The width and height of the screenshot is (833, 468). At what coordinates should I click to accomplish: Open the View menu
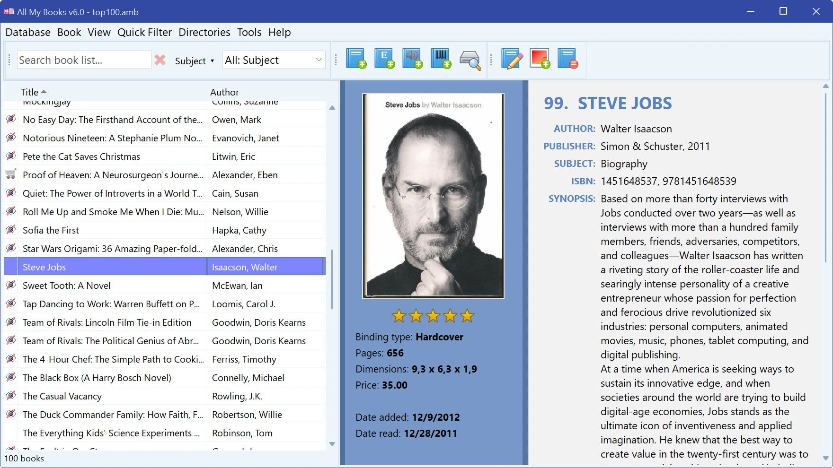click(x=99, y=32)
